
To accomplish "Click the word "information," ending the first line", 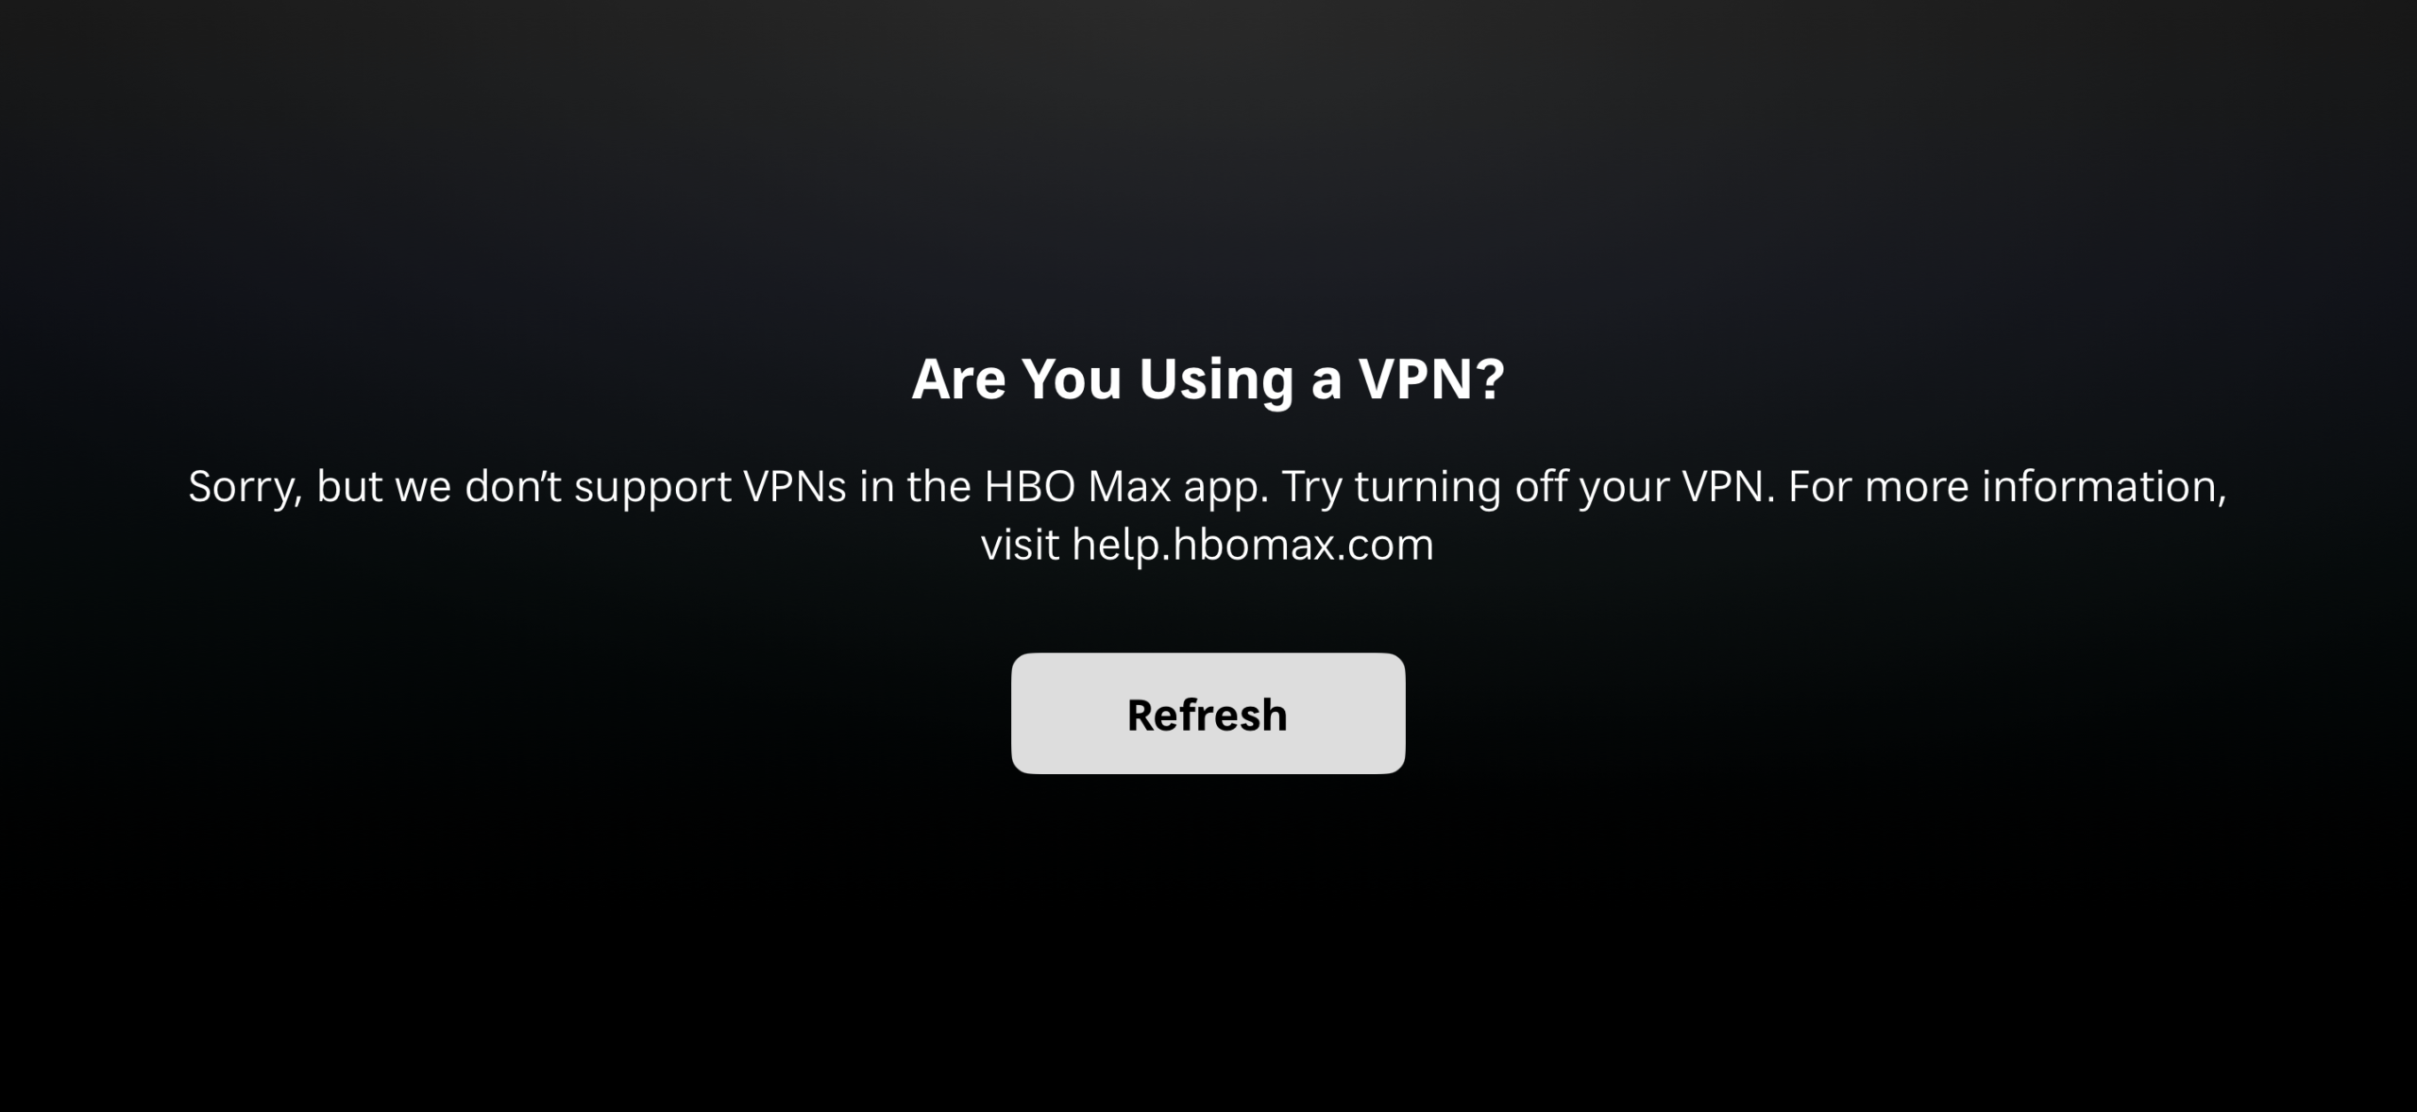I will 2104,488.
